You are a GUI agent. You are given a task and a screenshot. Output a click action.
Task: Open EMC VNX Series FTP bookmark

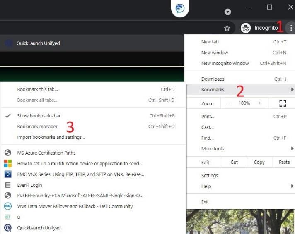click(x=93, y=174)
